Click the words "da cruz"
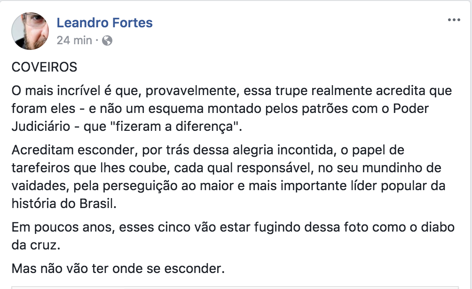The height and width of the screenshot is (289, 472). [36, 245]
